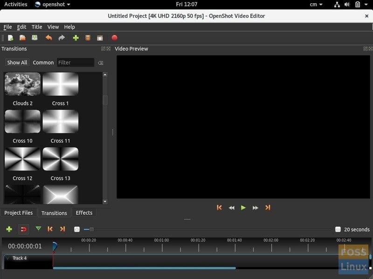Click the Redo arrow icon
Image resolution: width=373 pixels, height=279 pixels.
(x=62, y=38)
